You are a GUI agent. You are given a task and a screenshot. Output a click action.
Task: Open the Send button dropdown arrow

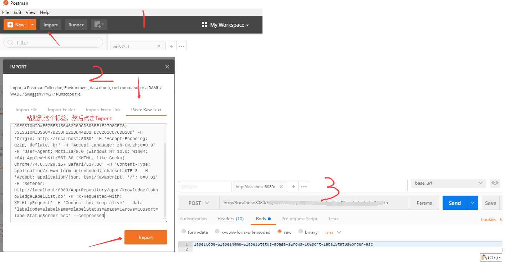point(473,203)
